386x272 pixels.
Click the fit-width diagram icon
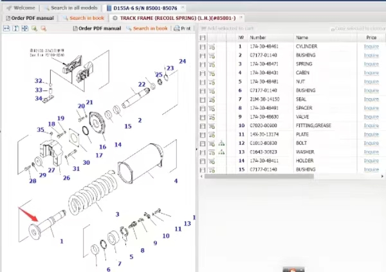pyautogui.click(x=6, y=28)
